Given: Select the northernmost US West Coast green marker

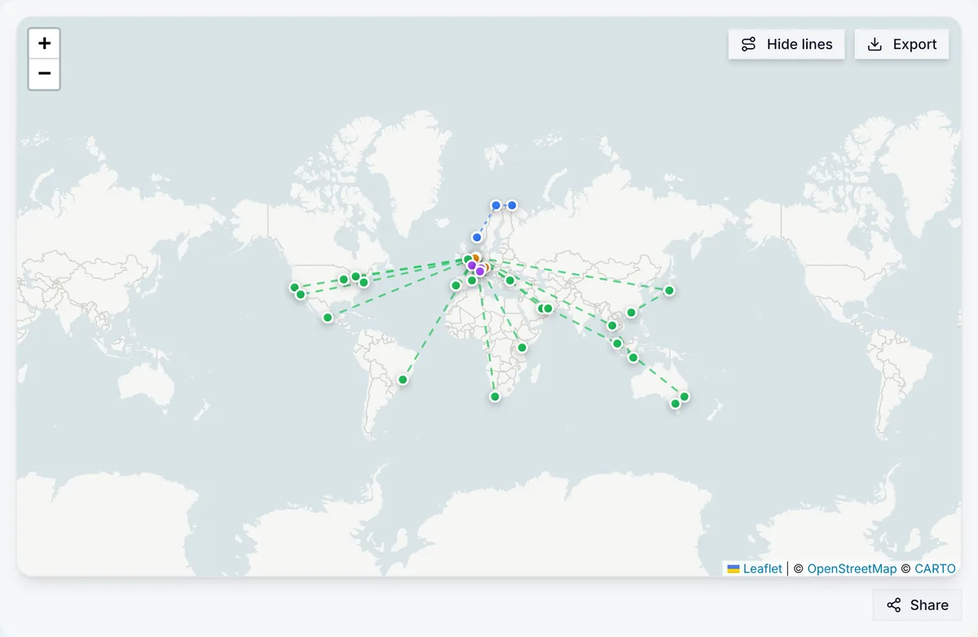Looking at the screenshot, I should tap(295, 288).
